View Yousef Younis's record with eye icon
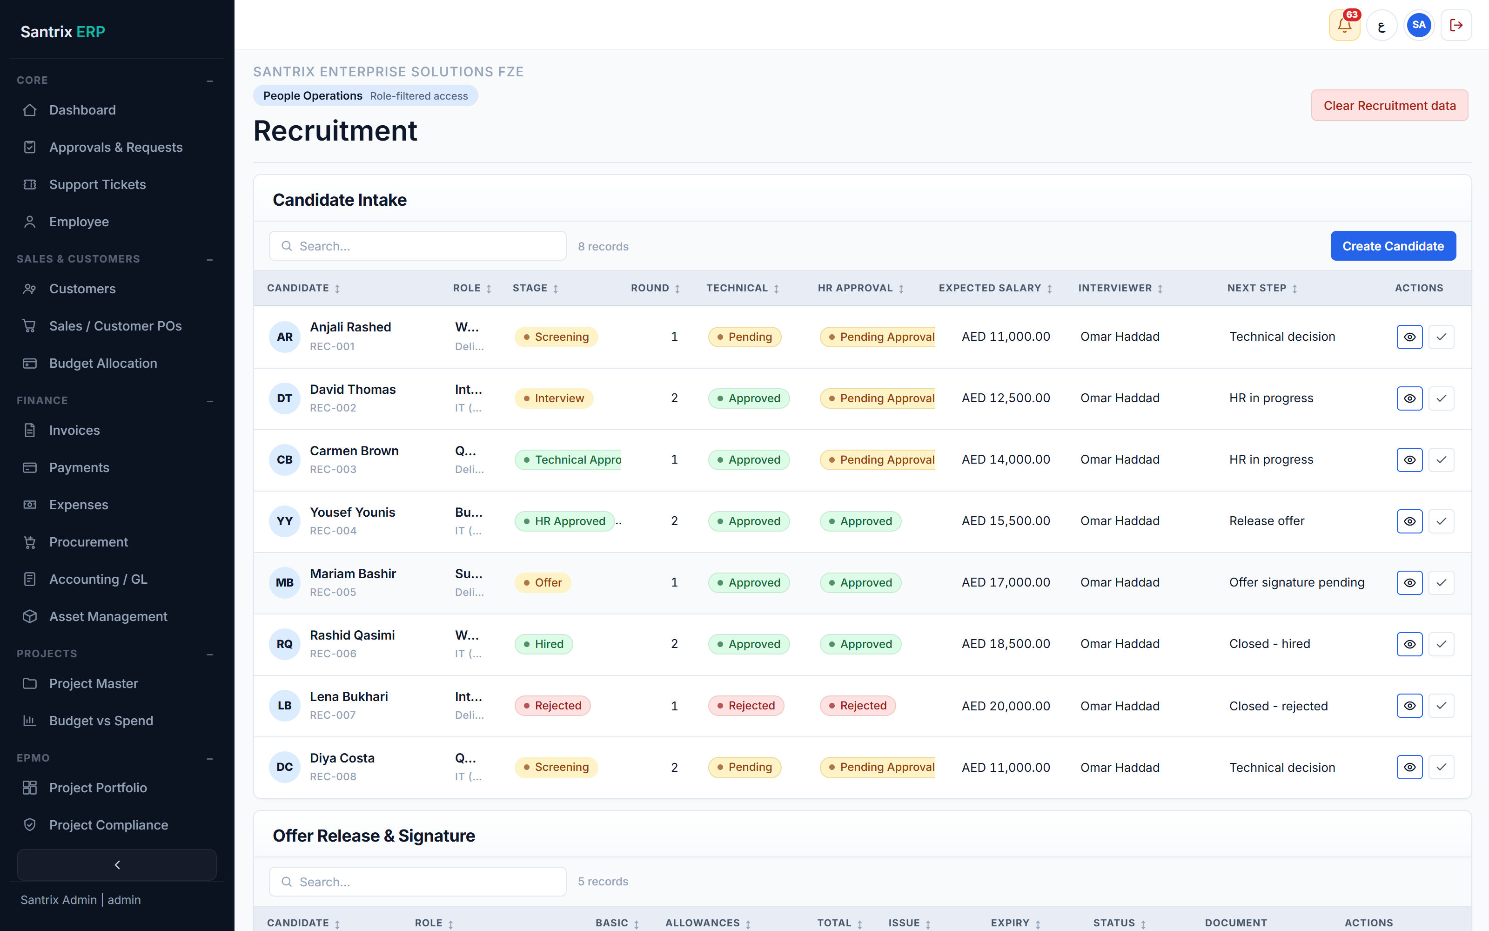 click(x=1409, y=521)
